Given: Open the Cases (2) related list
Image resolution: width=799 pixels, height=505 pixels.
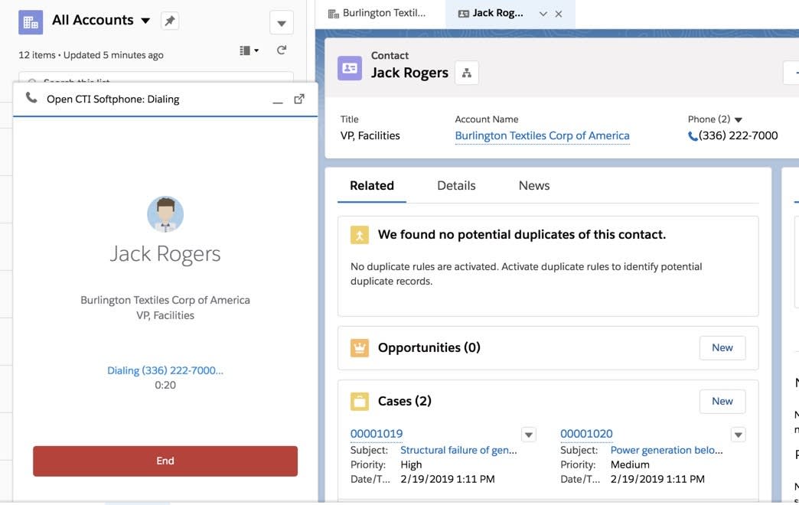Looking at the screenshot, I should point(405,401).
